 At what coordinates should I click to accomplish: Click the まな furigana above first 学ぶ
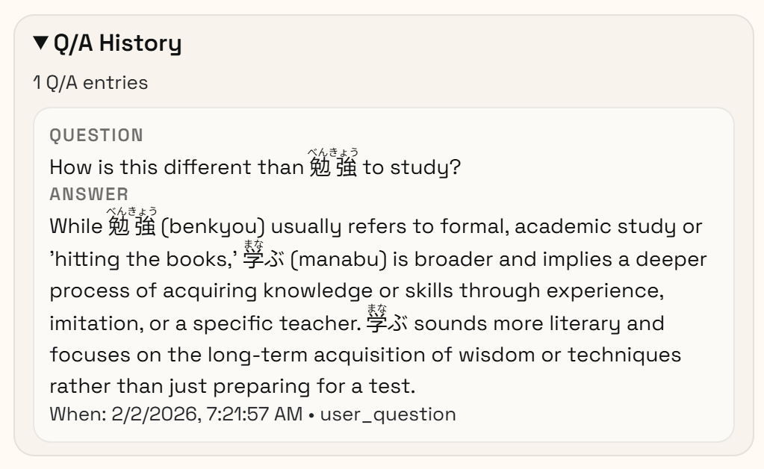click(x=253, y=245)
